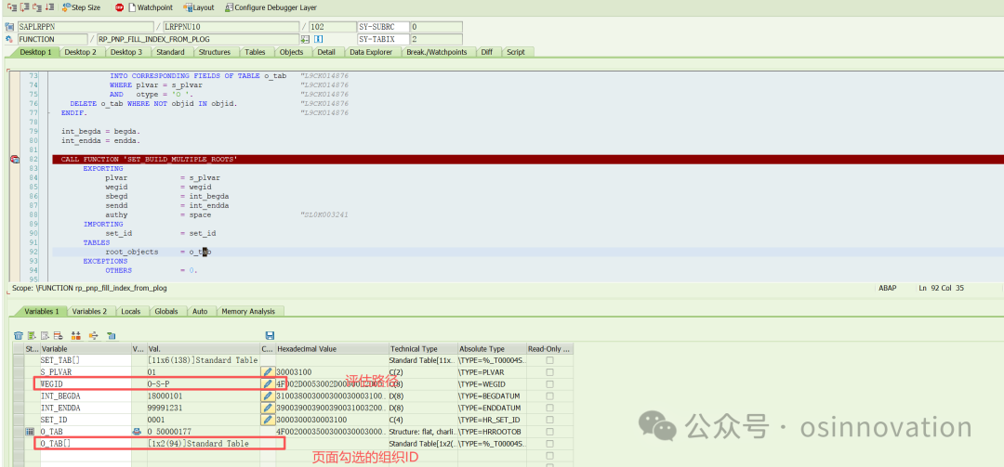Open the Detail tab
Screen dimensions: 1004x467
pyautogui.click(x=326, y=52)
